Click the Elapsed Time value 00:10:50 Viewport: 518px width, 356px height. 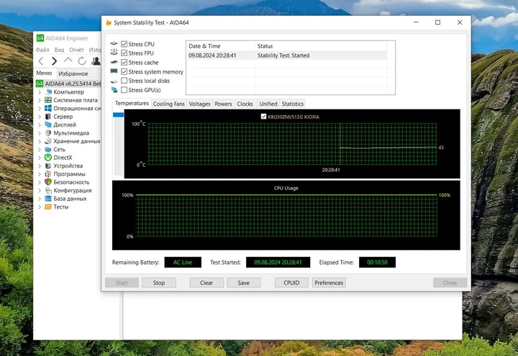pos(377,263)
